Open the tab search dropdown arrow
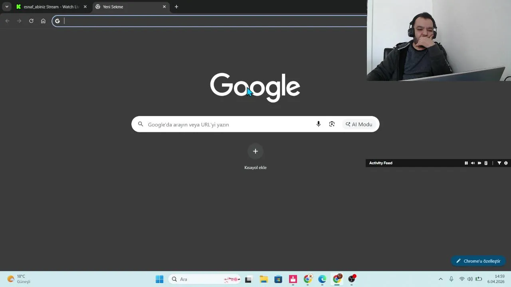 pyautogui.click(x=7, y=7)
